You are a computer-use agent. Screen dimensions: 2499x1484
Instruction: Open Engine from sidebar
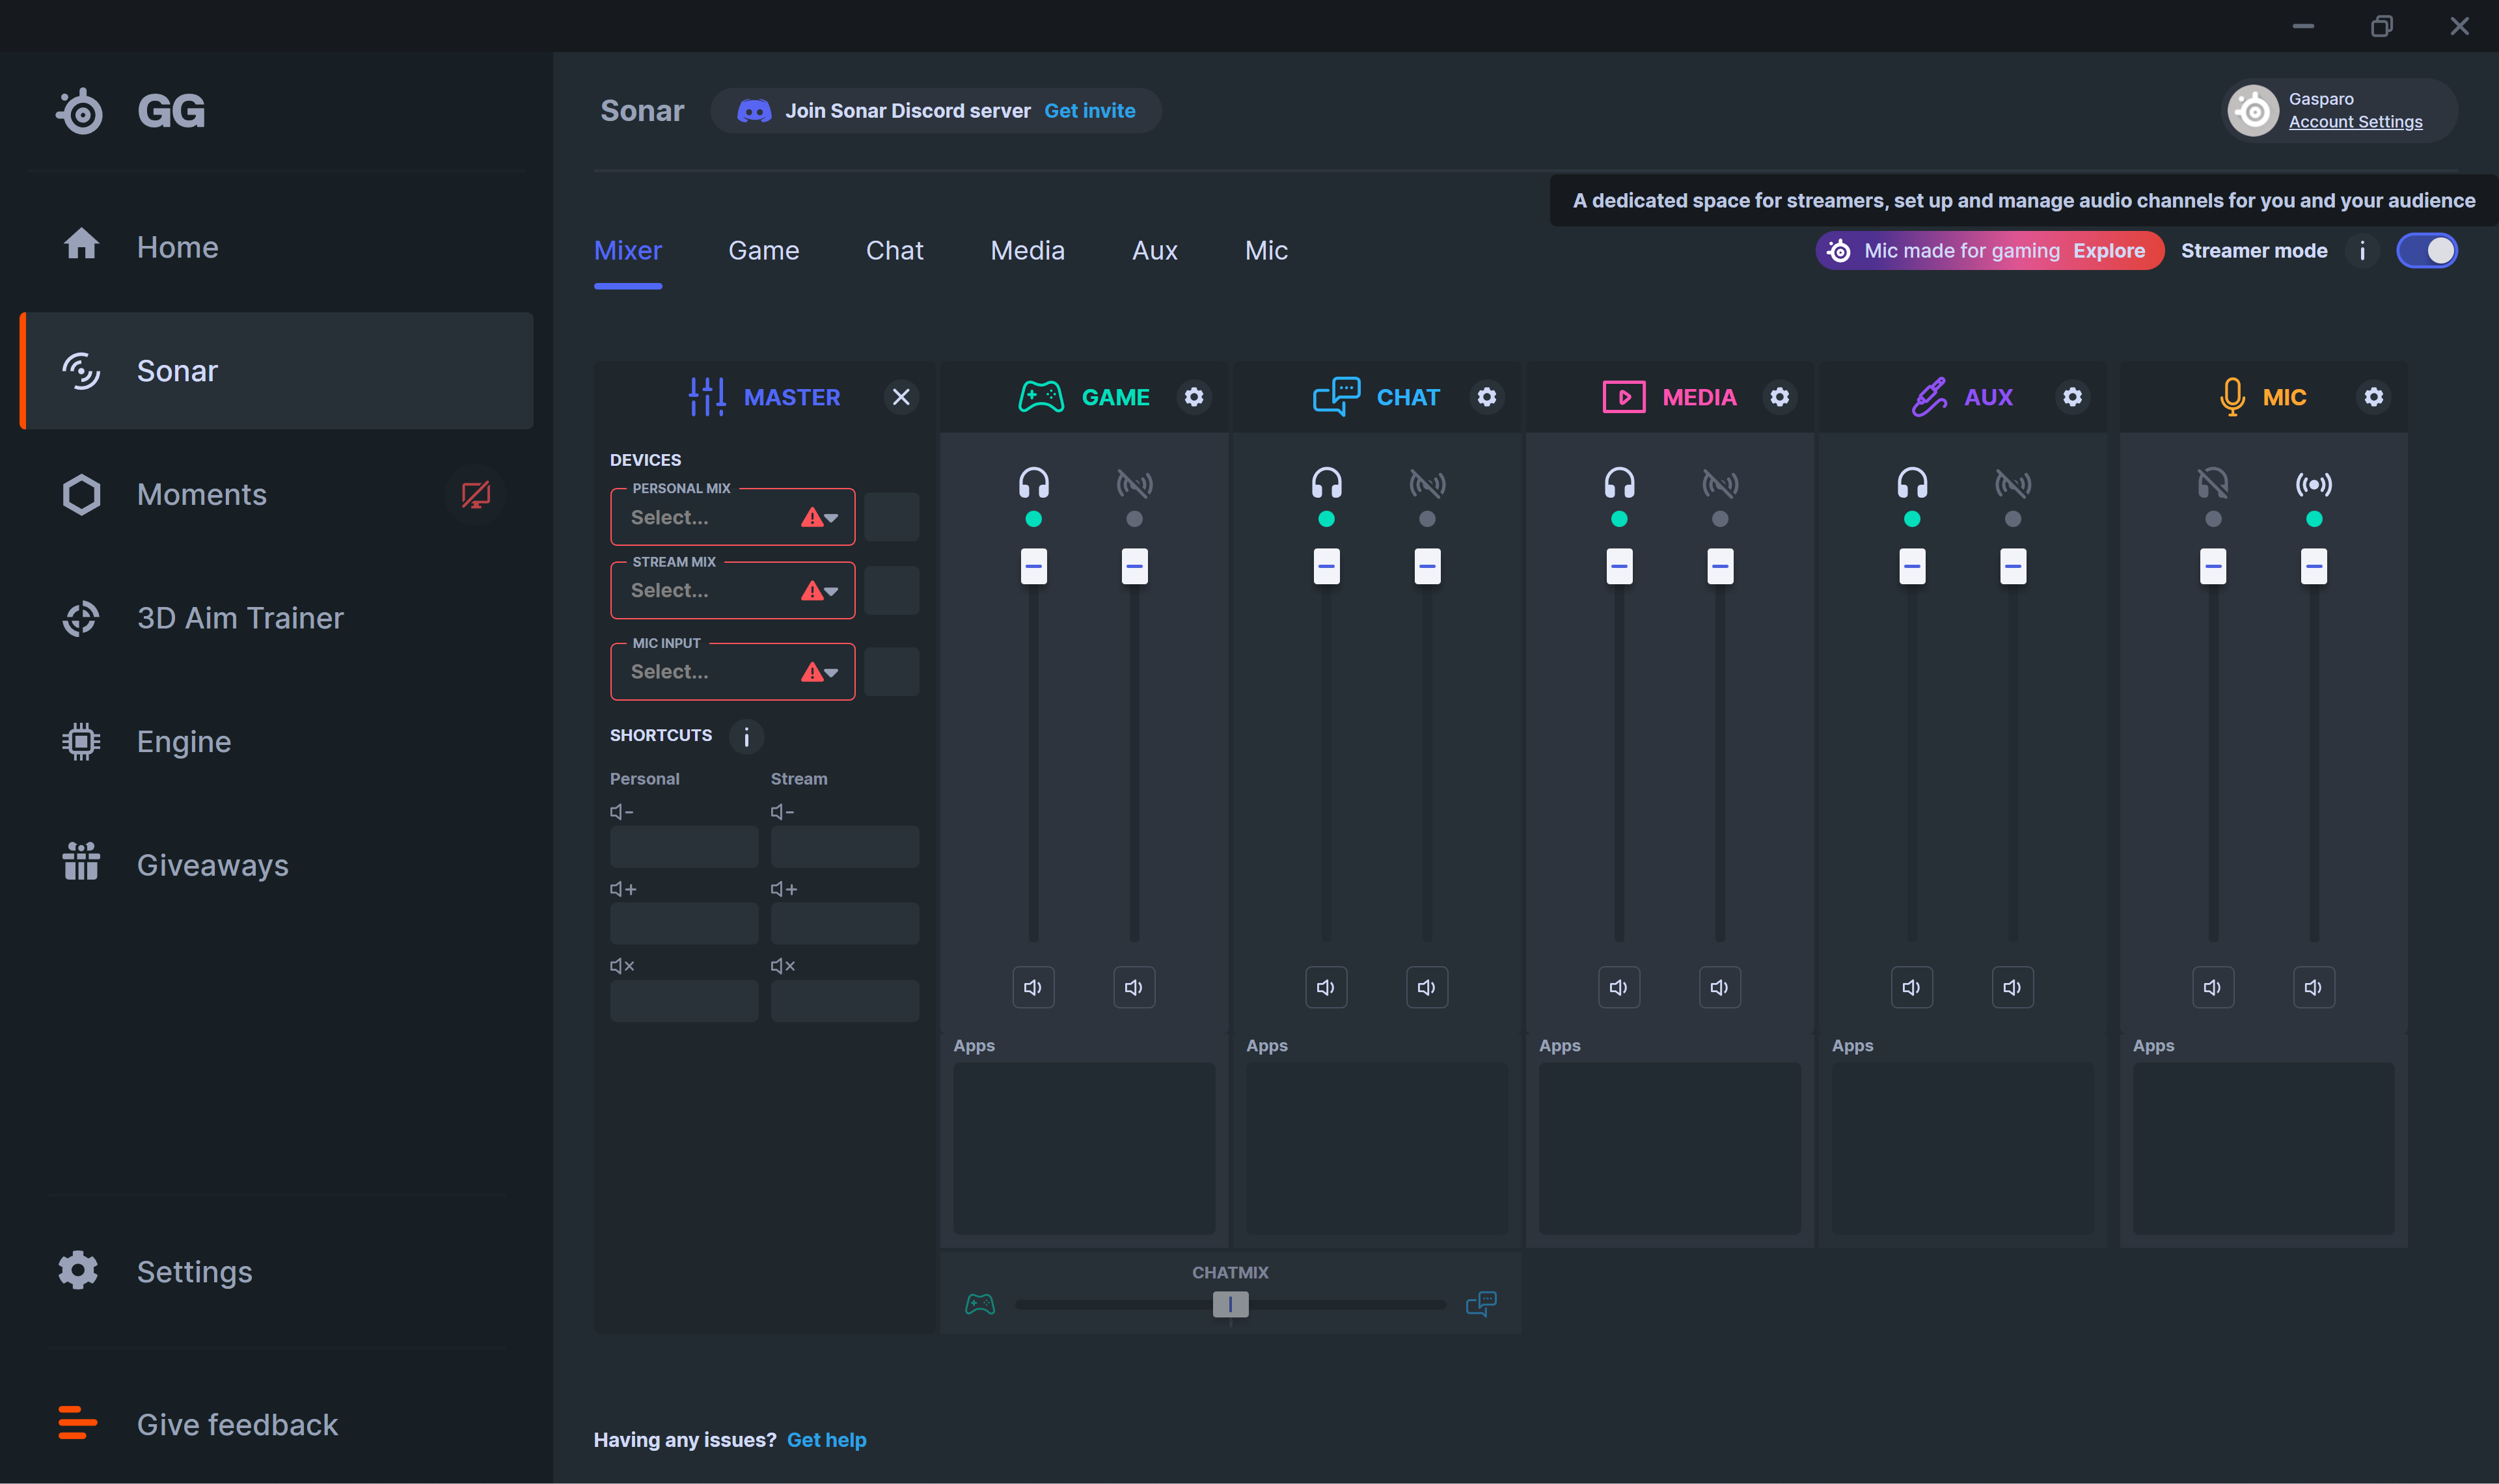(x=277, y=742)
